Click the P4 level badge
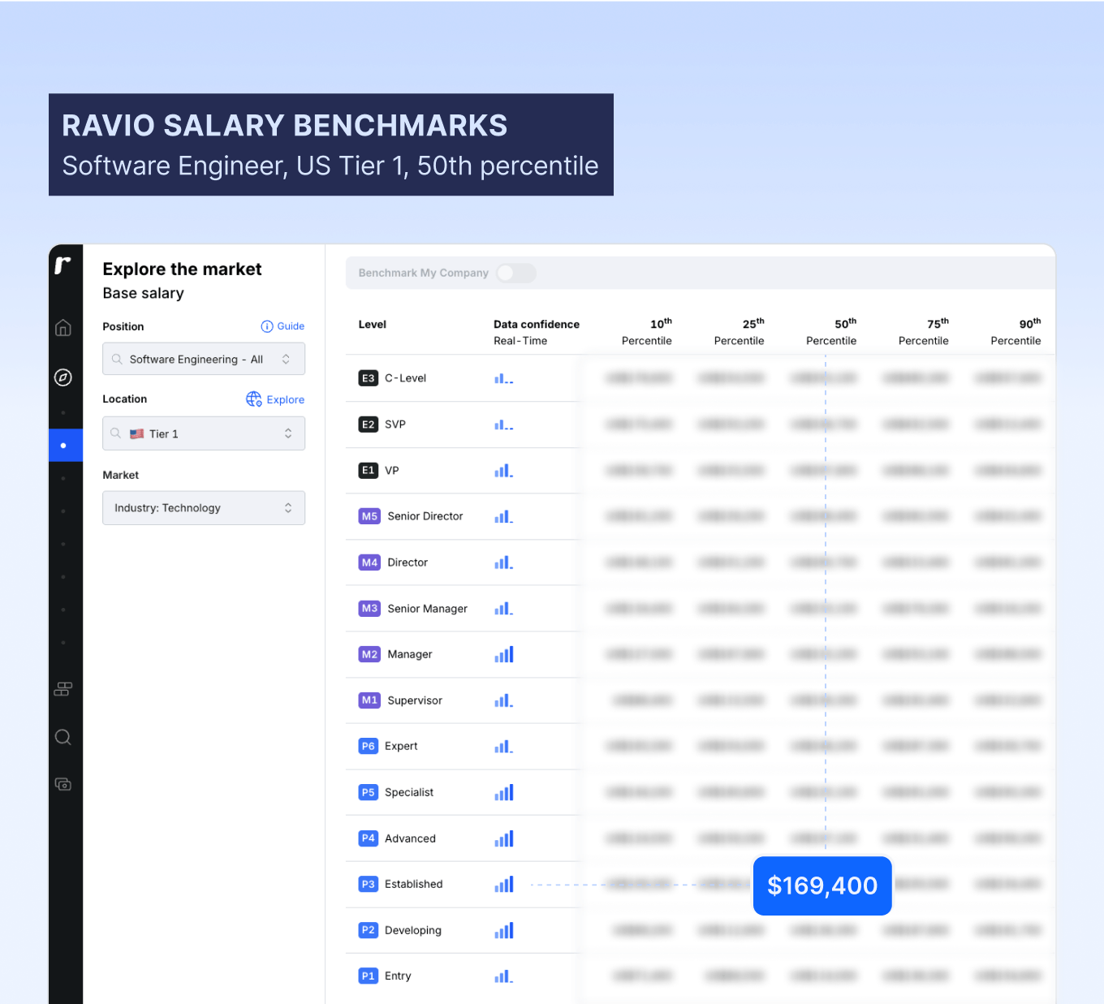The width and height of the screenshot is (1104, 1004). pos(369,838)
